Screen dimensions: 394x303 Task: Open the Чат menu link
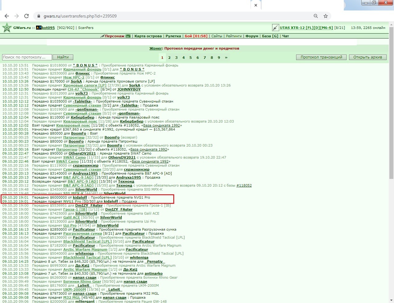point(286,36)
